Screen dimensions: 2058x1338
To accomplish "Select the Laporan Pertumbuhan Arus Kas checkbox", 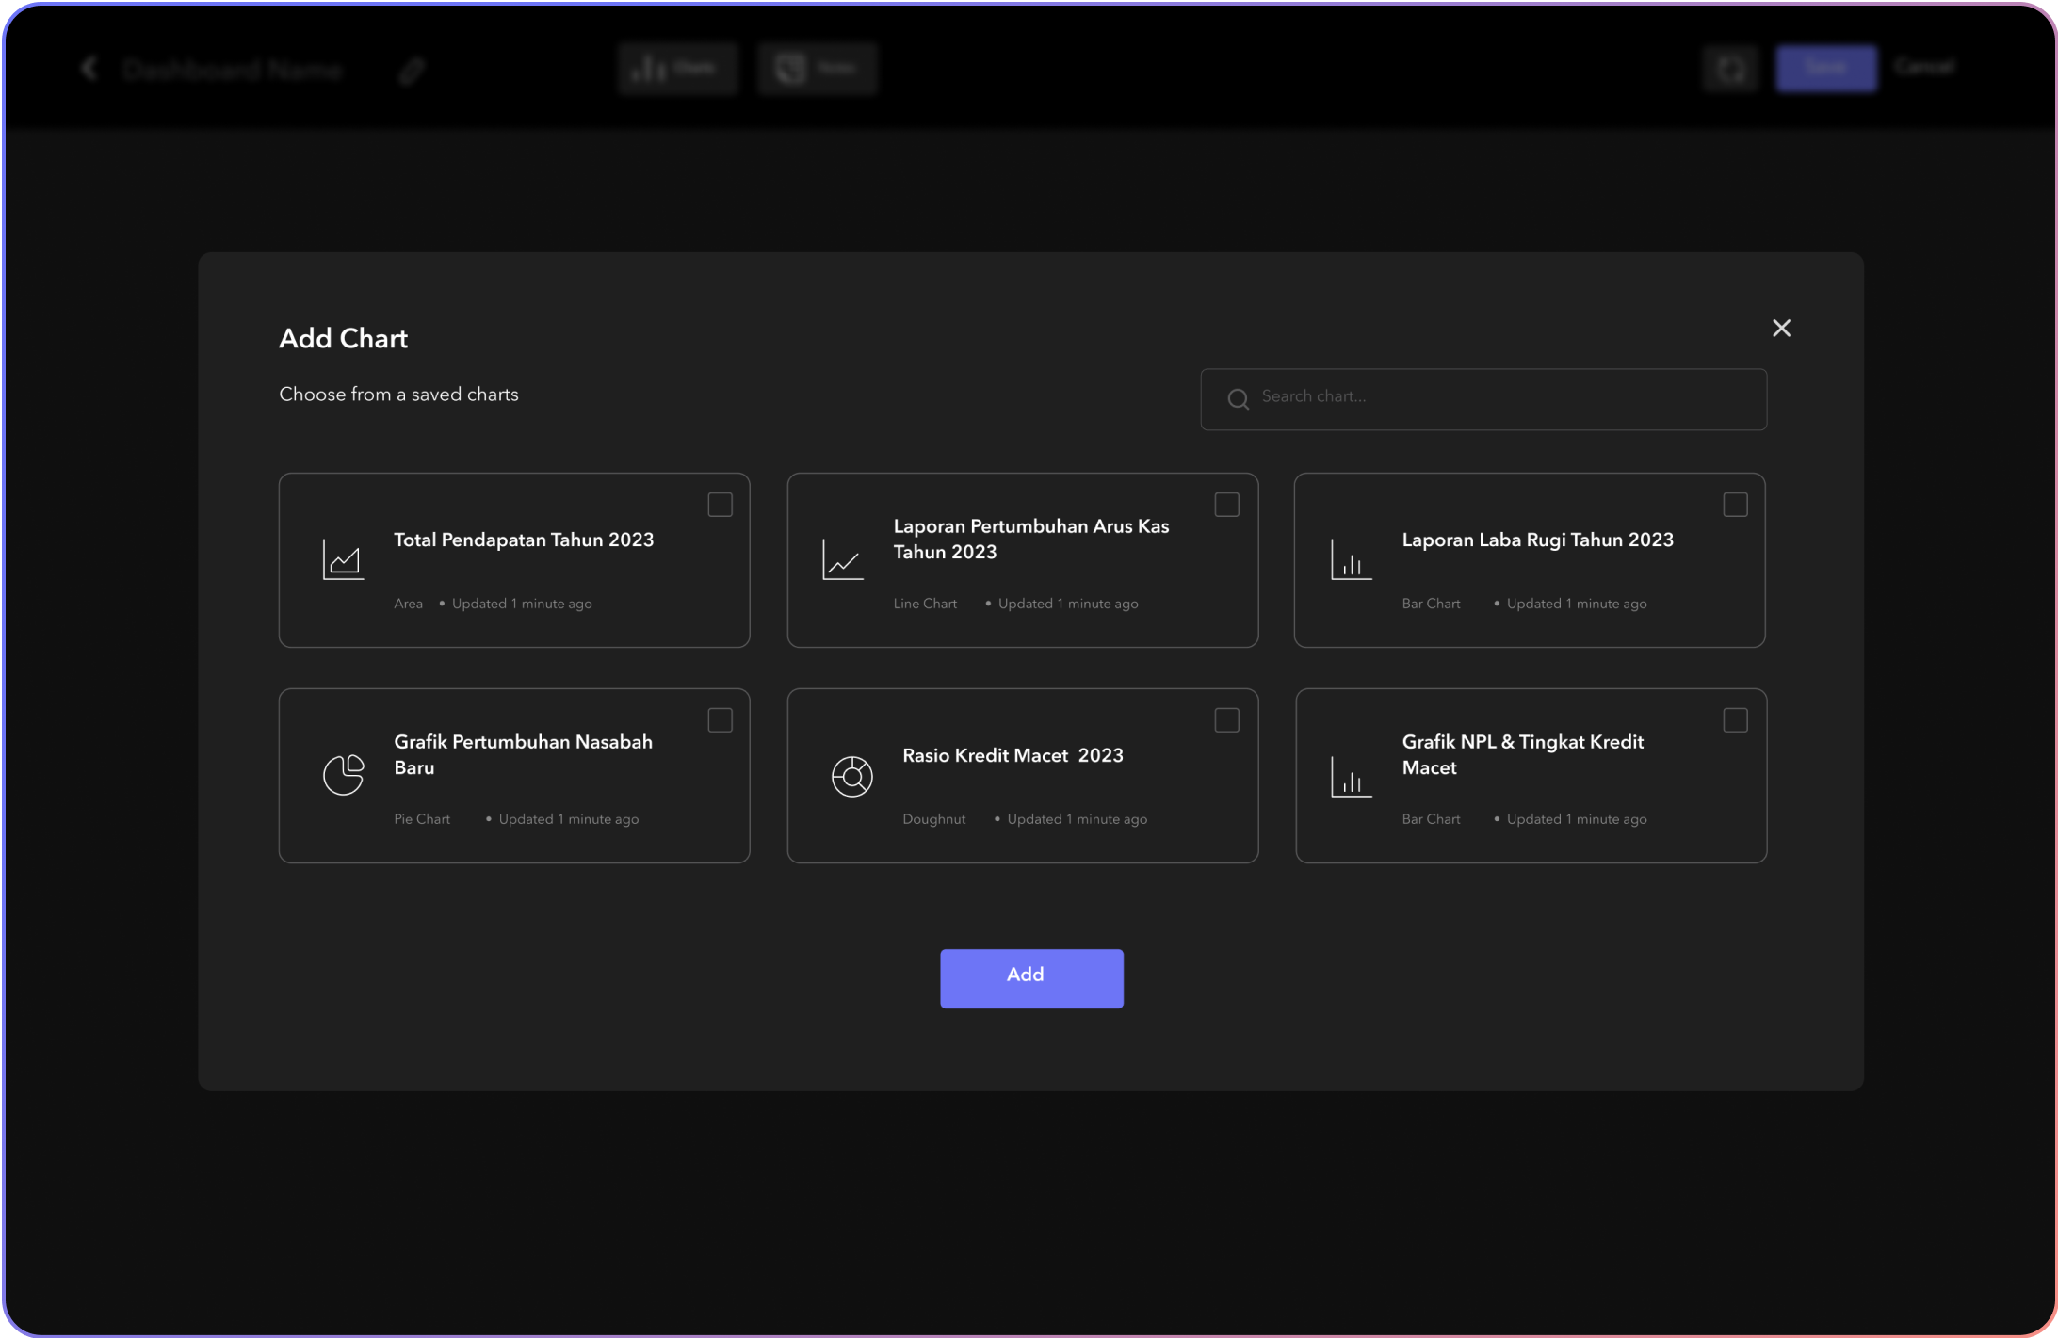I will (x=1226, y=505).
